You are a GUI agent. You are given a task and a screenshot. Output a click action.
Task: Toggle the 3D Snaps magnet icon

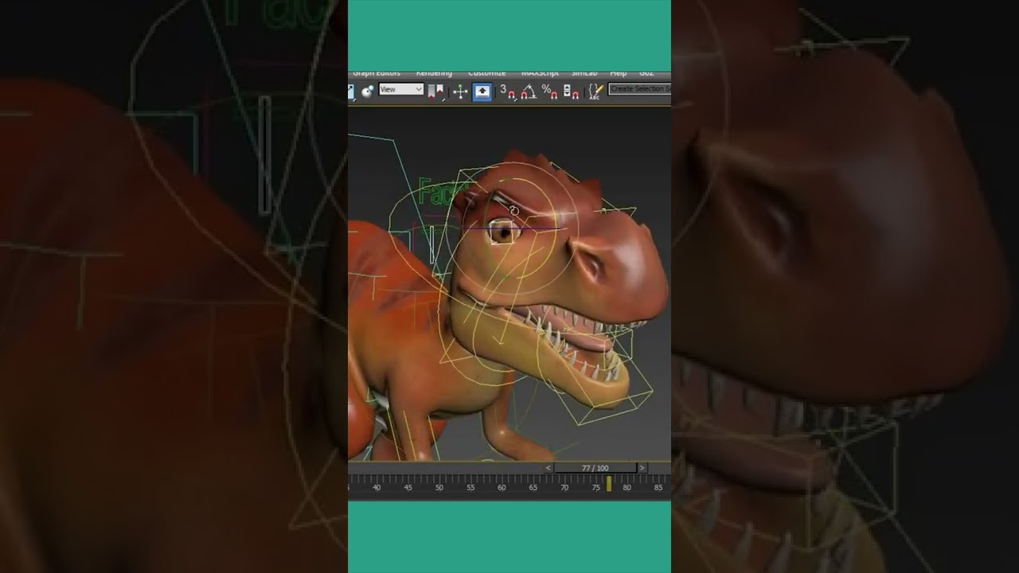508,92
